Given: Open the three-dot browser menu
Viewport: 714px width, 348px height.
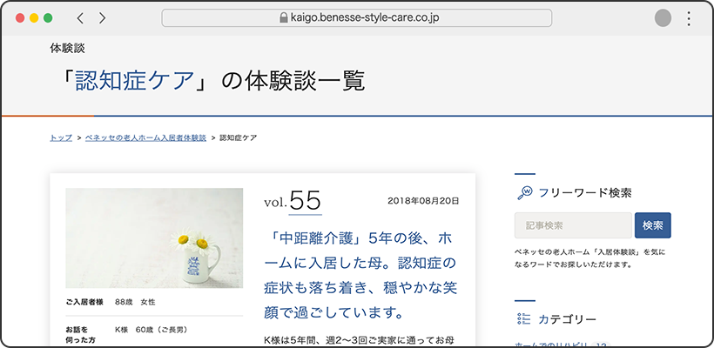Looking at the screenshot, I should point(689,18).
